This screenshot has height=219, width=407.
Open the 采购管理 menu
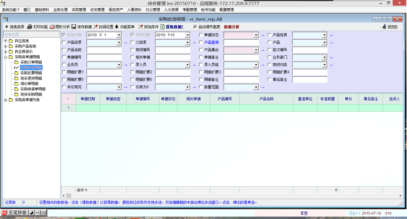79,10
